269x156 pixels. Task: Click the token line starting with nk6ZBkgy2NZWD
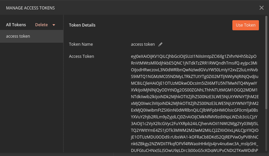[x=195, y=144]
